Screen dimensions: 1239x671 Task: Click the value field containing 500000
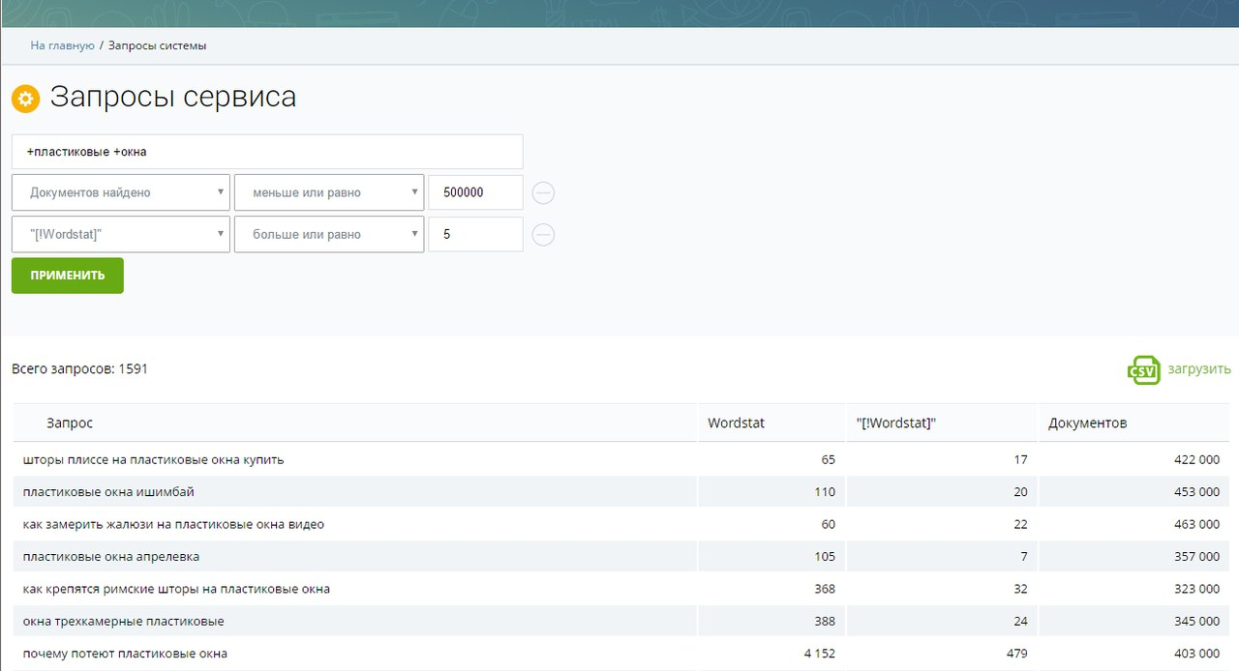pyautogui.click(x=475, y=192)
